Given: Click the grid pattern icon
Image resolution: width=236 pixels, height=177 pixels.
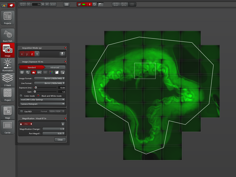Looking at the screenshot, I should [45, 73].
